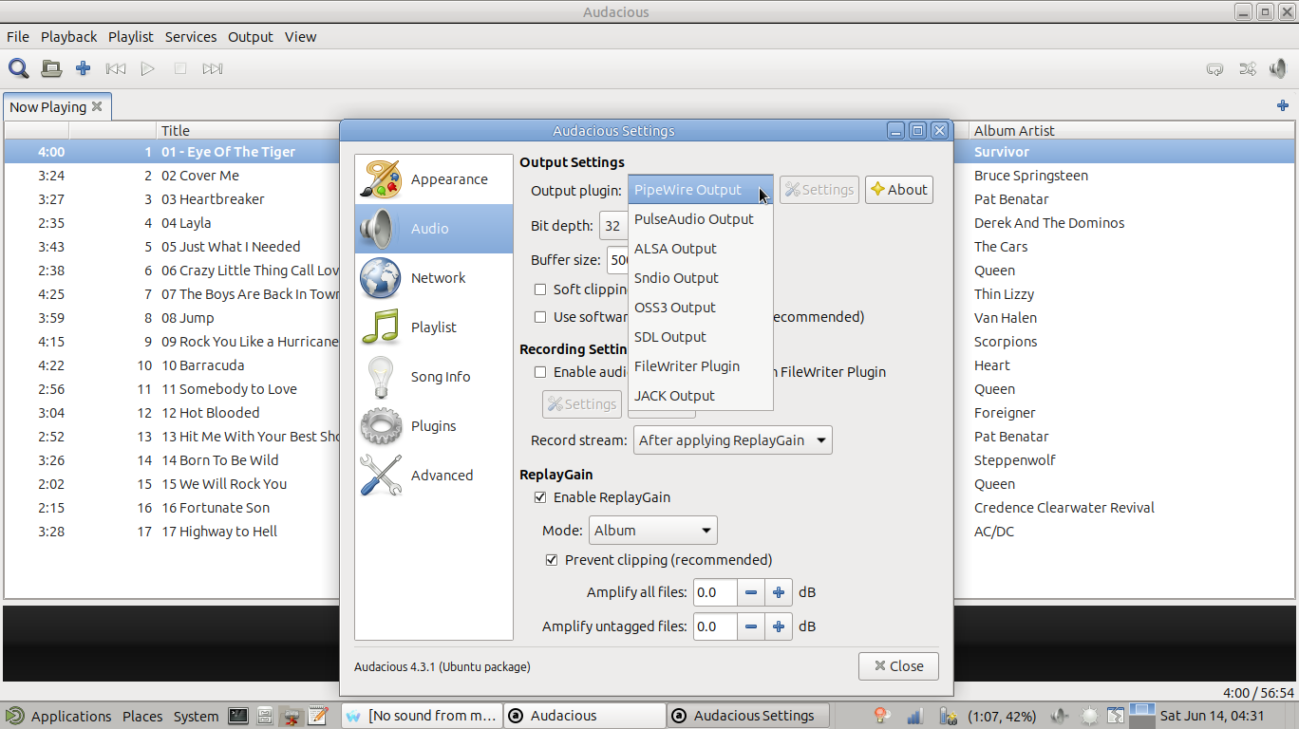This screenshot has height=729, width=1299.
Task: Decrease Amplify all files with minus
Action: click(751, 592)
